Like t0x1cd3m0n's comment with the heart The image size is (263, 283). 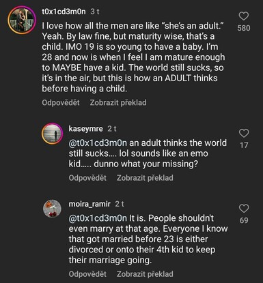coord(244,16)
